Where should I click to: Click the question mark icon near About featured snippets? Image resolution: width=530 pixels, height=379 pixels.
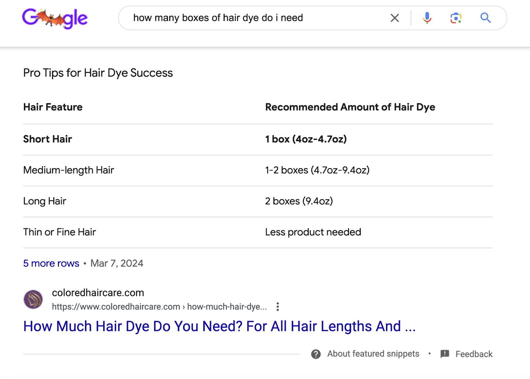pos(315,354)
